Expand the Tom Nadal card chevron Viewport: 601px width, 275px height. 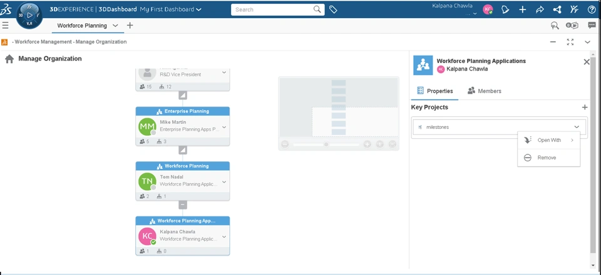click(x=224, y=182)
